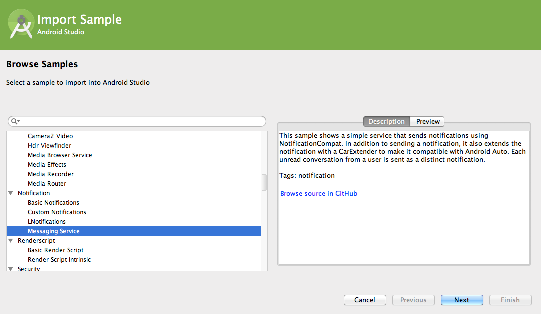Screen dimensions: 541x314
Task: Collapse the Renderscript category
Action: tap(11, 241)
